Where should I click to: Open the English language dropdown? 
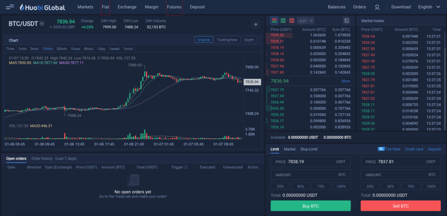pos(429,7)
